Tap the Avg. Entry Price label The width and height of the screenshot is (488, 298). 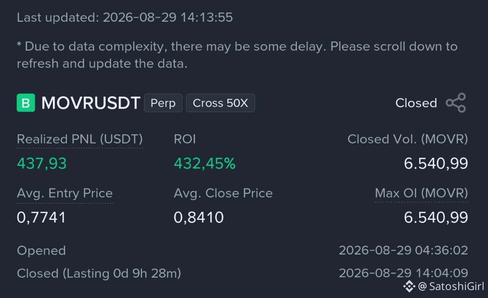coord(65,194)
